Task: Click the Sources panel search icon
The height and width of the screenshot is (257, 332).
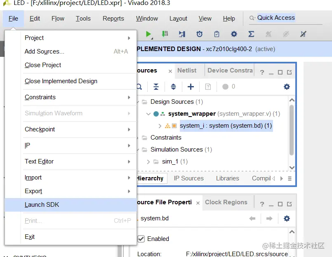Action: point(139,87)
